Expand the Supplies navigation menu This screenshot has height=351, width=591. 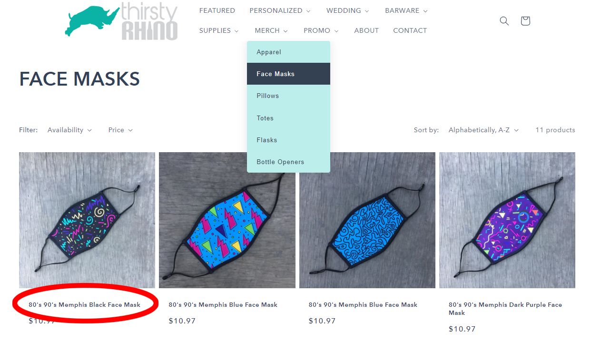tap(219, 30)
